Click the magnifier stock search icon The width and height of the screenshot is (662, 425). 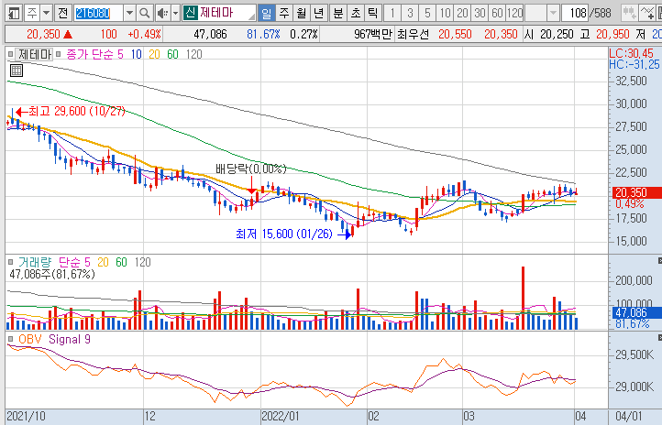pos(144,14)
